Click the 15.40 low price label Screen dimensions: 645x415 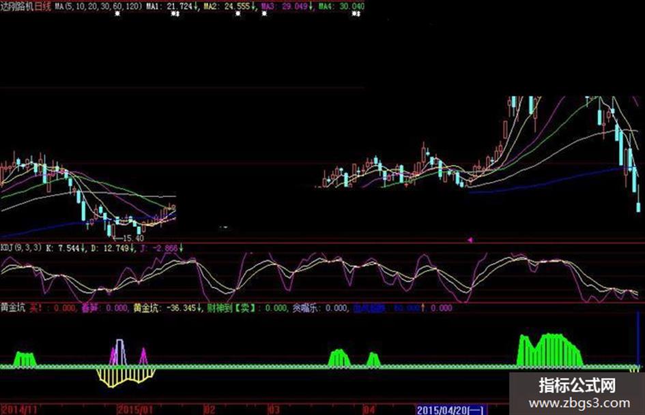pyautogui.click(x=133, y=238)
